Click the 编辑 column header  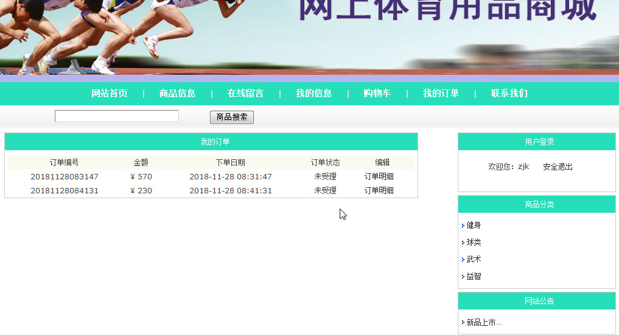(x=382, y=162)
